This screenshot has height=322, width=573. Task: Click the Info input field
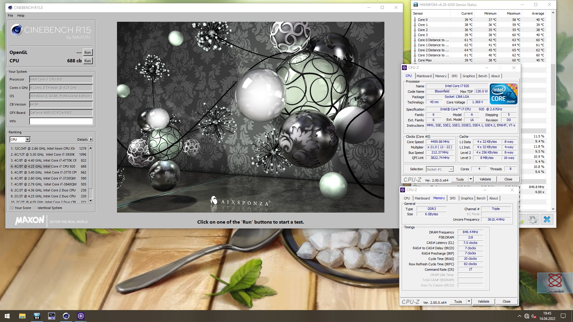[61, 121]
